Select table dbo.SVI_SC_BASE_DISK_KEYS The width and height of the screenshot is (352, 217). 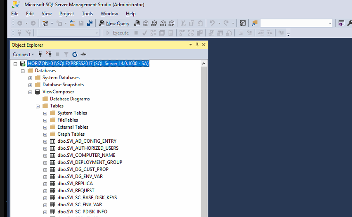87,198
